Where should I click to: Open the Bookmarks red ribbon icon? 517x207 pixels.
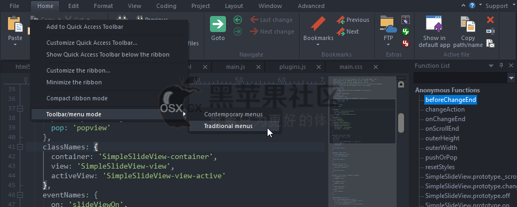click(x=318, y=24)
